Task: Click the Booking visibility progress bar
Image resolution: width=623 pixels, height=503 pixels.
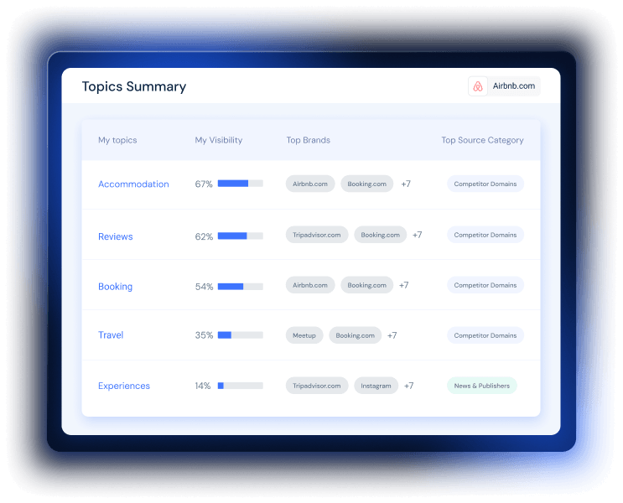Action: tap(241, 287)
